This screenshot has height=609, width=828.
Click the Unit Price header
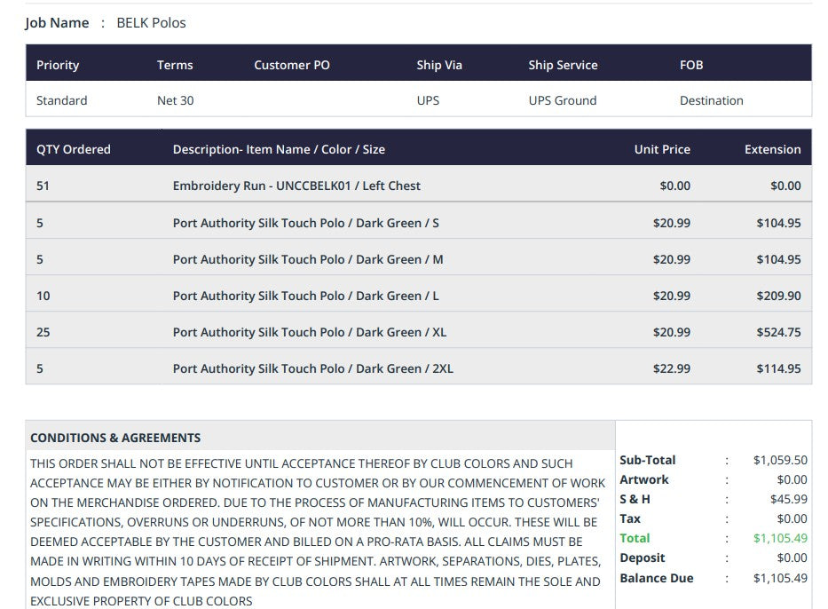point(662,149)
